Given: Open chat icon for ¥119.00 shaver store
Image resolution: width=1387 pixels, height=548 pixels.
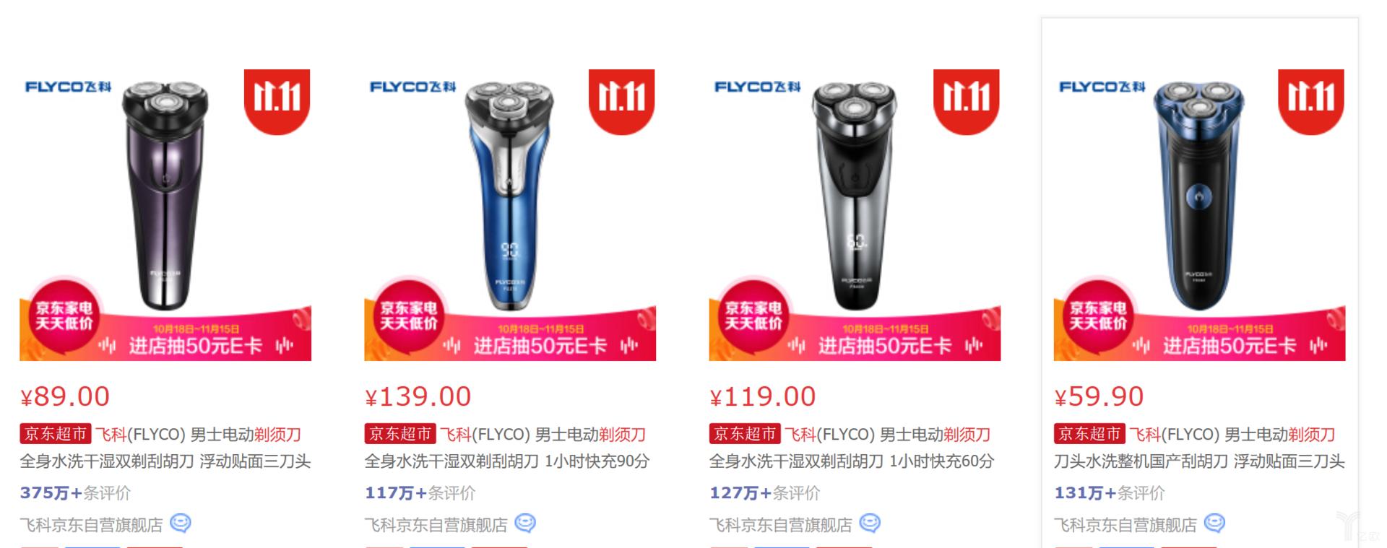Looking at the screenshot, I should coord(869,523).
